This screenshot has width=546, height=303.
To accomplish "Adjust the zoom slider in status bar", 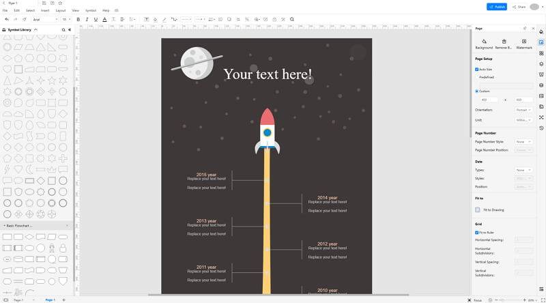I will tap(511, 300).
